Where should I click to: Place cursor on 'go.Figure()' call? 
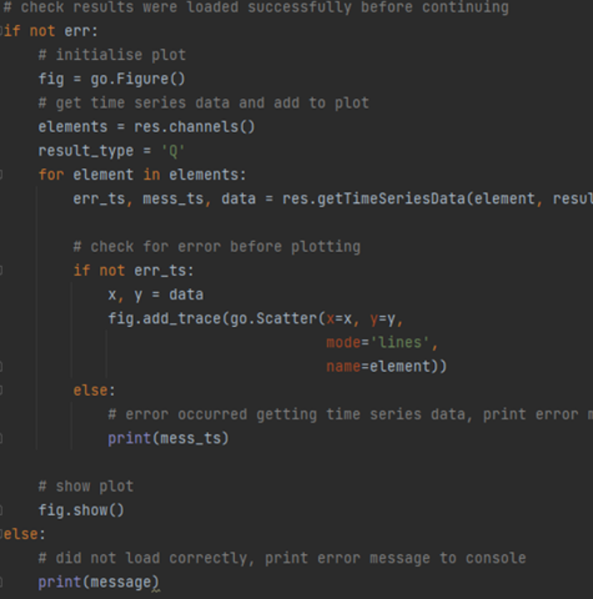(137, 79)
